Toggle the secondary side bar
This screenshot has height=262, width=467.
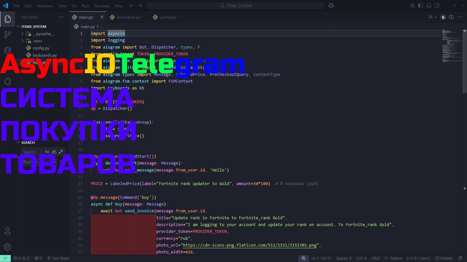click(437, 5)
